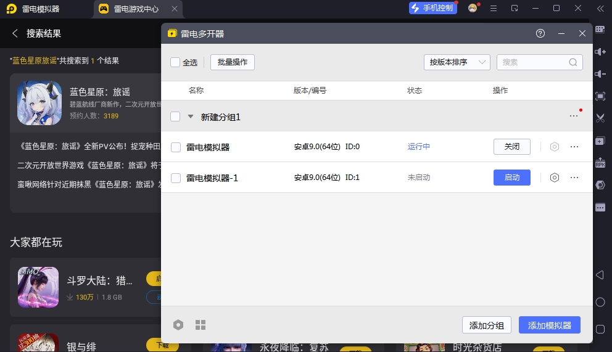Open settings gear for 雷电模拟器-1 row

pos(554,178)
